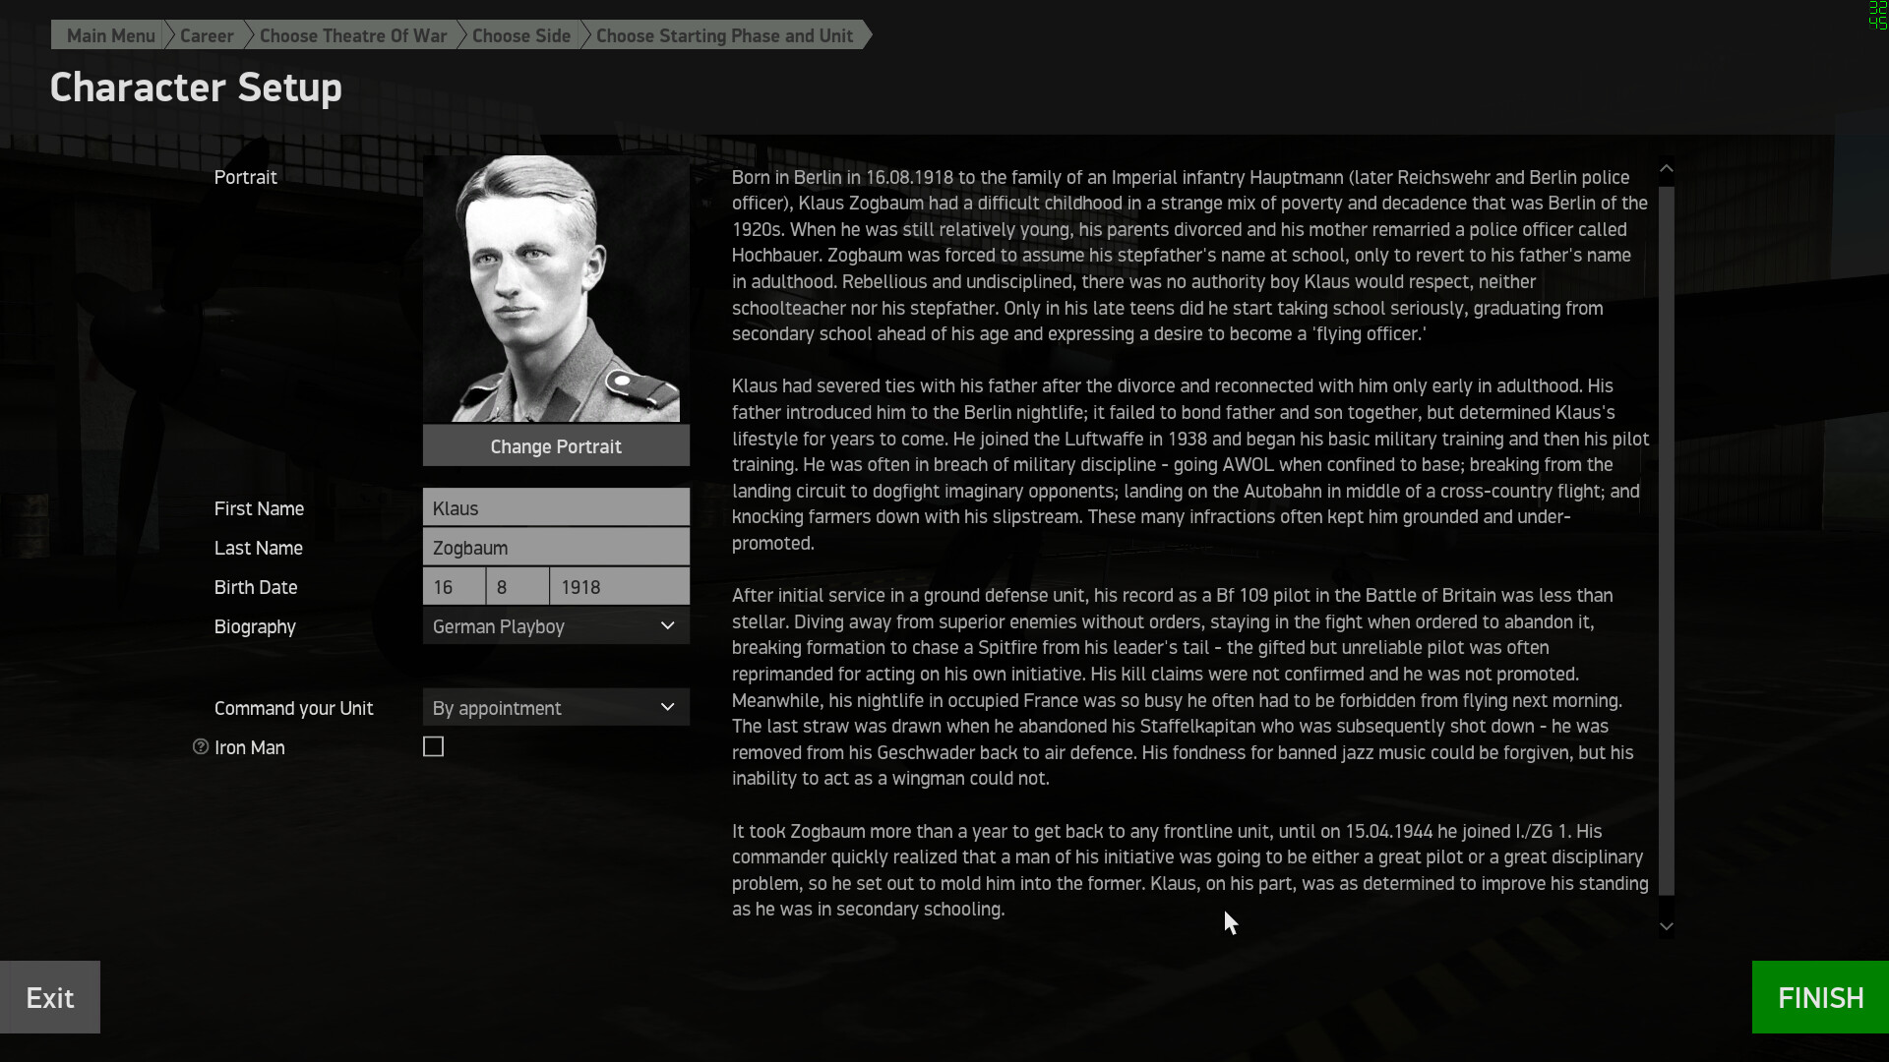Click the biography scroll-down arrow

1667,925
